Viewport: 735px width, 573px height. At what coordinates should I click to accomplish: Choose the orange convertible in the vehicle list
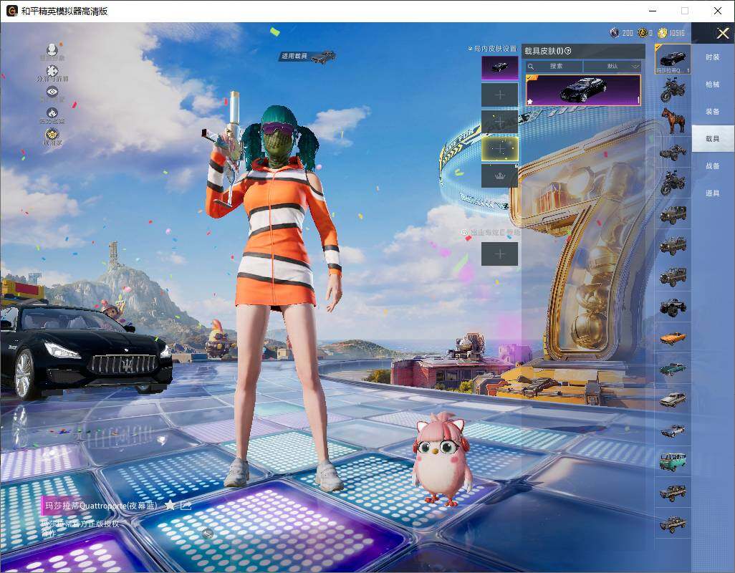click(673, 338)
